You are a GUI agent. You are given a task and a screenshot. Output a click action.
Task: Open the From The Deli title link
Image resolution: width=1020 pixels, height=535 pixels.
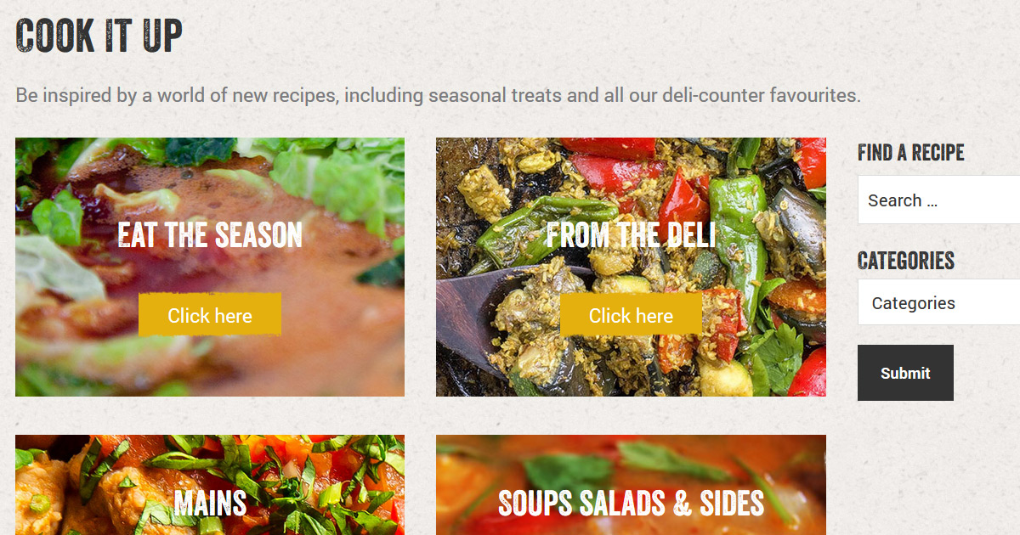coord(631,235)
